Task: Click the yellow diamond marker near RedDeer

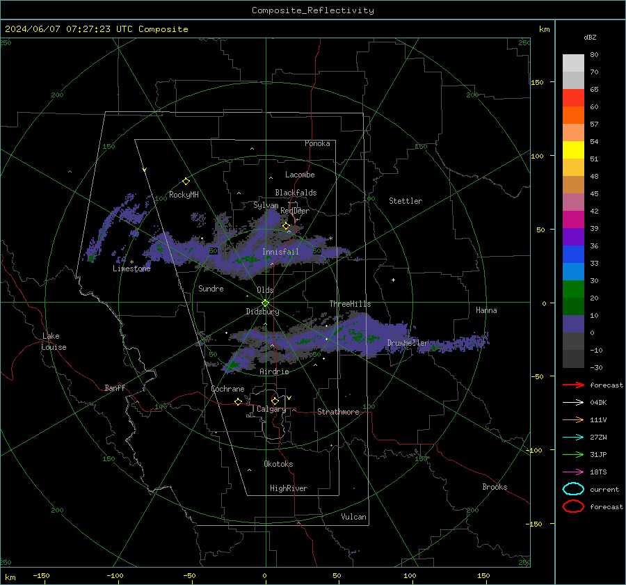Action: [286, 226]
